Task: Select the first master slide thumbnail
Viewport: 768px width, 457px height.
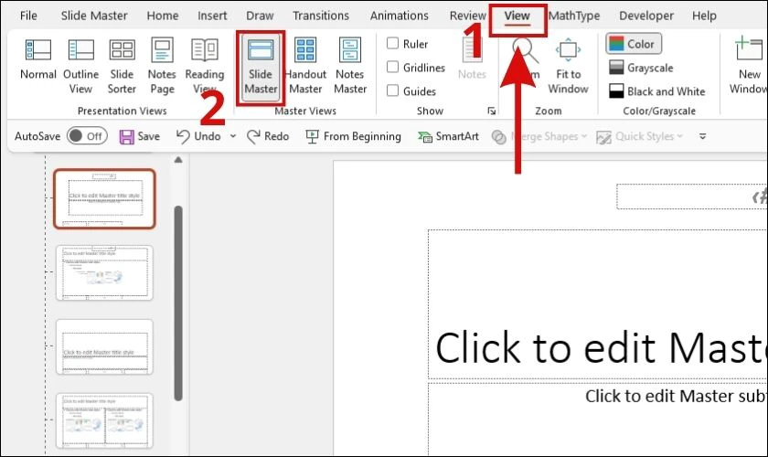Action: click(105, 199)
